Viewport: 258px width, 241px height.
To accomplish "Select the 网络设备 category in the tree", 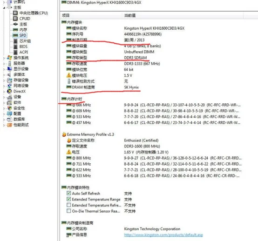I will [x=21, y=86].
